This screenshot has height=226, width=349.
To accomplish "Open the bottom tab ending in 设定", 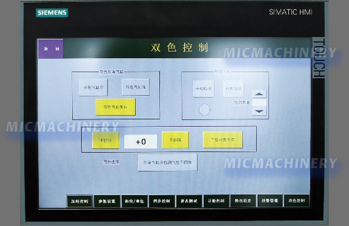I will point(243,201).
